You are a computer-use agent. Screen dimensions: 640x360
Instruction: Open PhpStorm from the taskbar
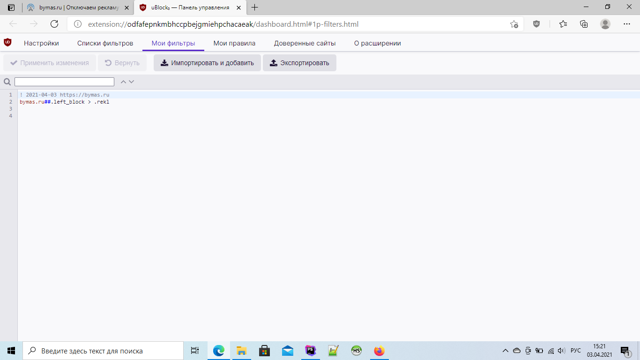coord(310,351)
